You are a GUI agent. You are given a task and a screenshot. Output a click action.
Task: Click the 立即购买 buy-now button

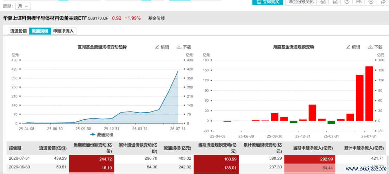coord(268,2)
